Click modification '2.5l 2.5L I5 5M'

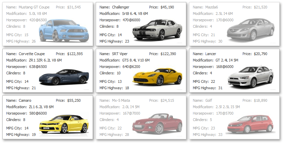point(228,107)
